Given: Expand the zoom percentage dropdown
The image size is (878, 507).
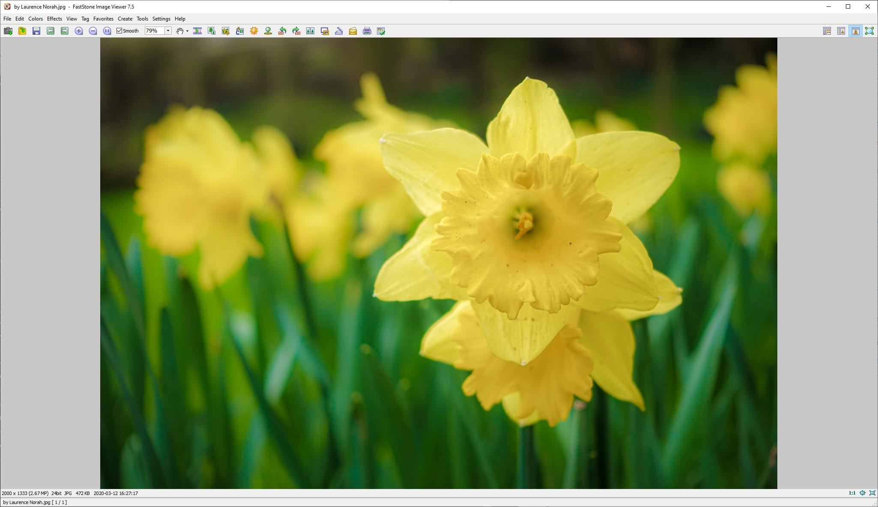Looking at the screenshot, I should (x=168, y=31).
